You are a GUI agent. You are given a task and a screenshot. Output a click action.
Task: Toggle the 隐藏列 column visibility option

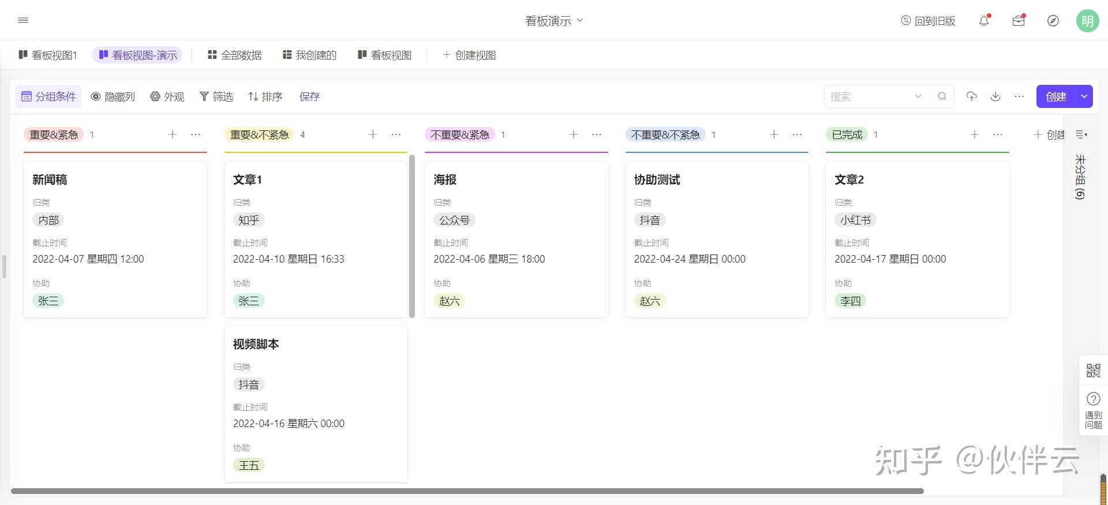click(113, 96)
